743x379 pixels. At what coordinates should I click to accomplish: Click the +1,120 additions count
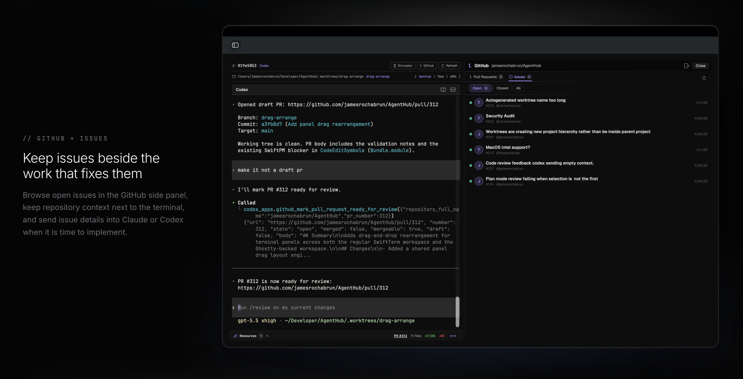click(x=430, y=336)
